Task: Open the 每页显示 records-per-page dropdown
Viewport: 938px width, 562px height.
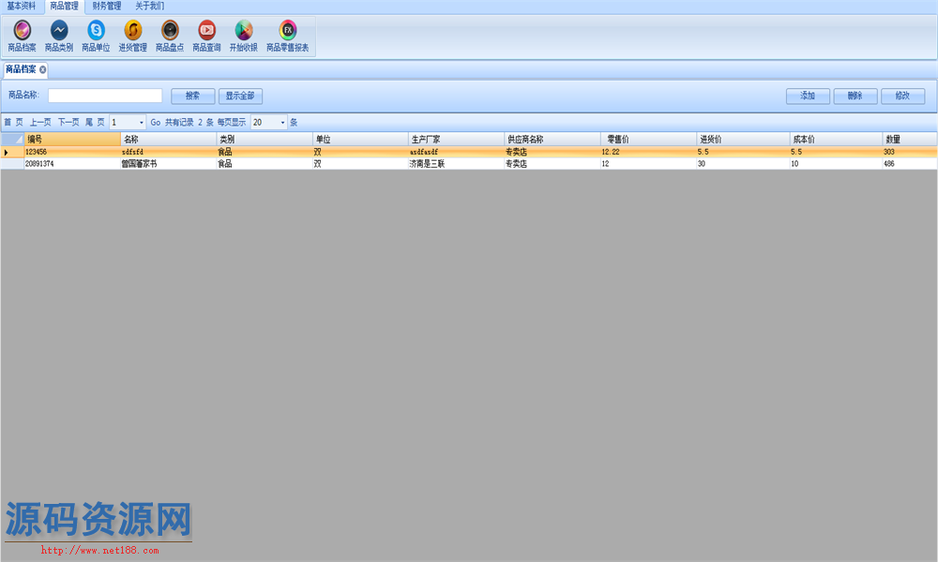Action: (282, 123)
